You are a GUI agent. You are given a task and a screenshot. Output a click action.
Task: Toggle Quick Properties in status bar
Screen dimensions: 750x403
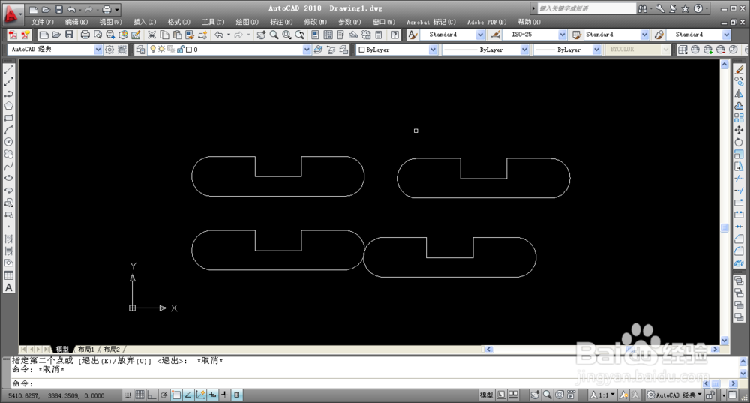click(x=237, y=395)
